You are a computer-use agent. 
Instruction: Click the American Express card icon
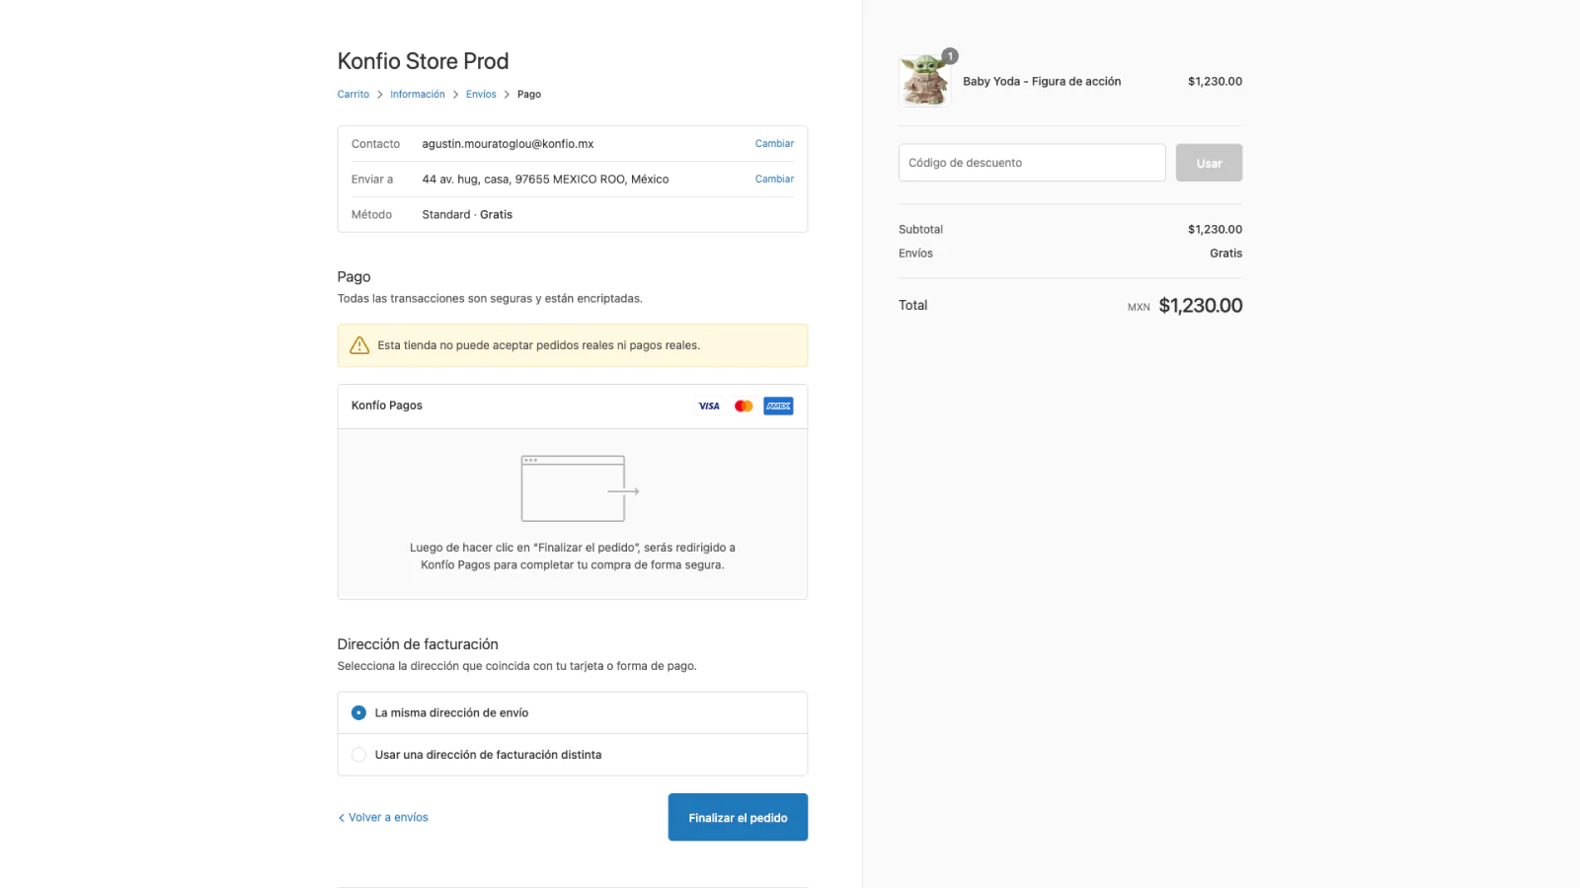778,407
